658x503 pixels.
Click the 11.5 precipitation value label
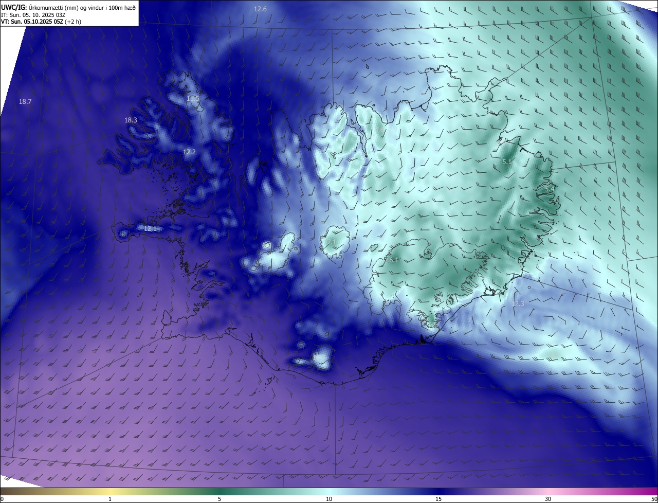click(x=193, y=99)
